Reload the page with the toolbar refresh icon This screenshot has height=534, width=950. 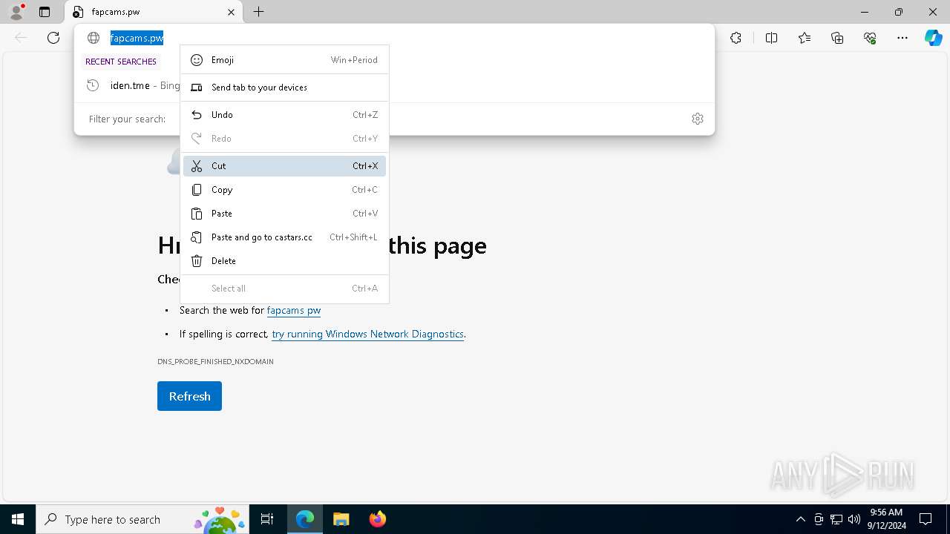click(x=53, y=38)
